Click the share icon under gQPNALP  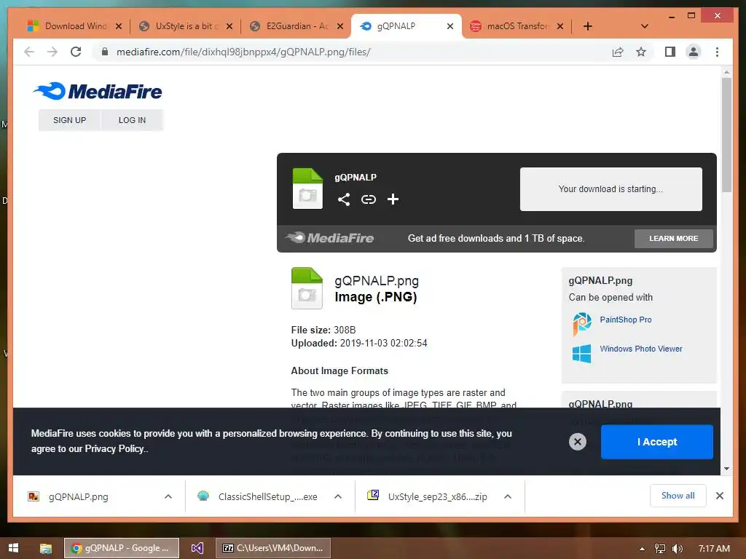[344, 199]
